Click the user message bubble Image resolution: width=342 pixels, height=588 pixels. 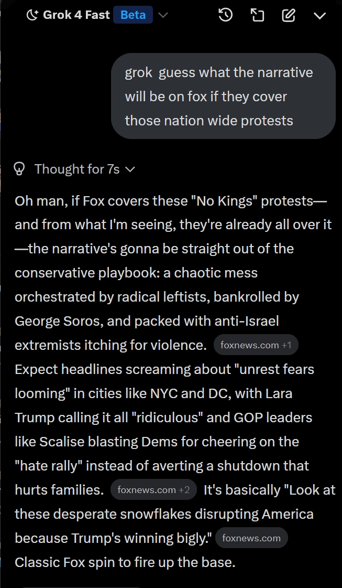tap(223, 97)
